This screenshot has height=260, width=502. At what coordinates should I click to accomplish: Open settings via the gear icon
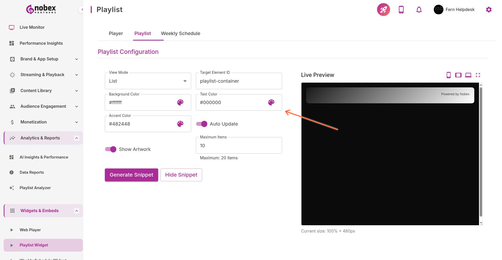[x=489, y=9]
